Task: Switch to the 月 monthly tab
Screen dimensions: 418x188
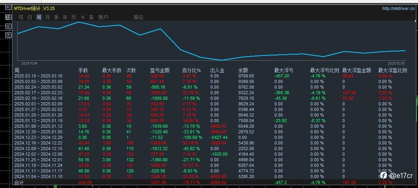Action: tap(48, 17)
